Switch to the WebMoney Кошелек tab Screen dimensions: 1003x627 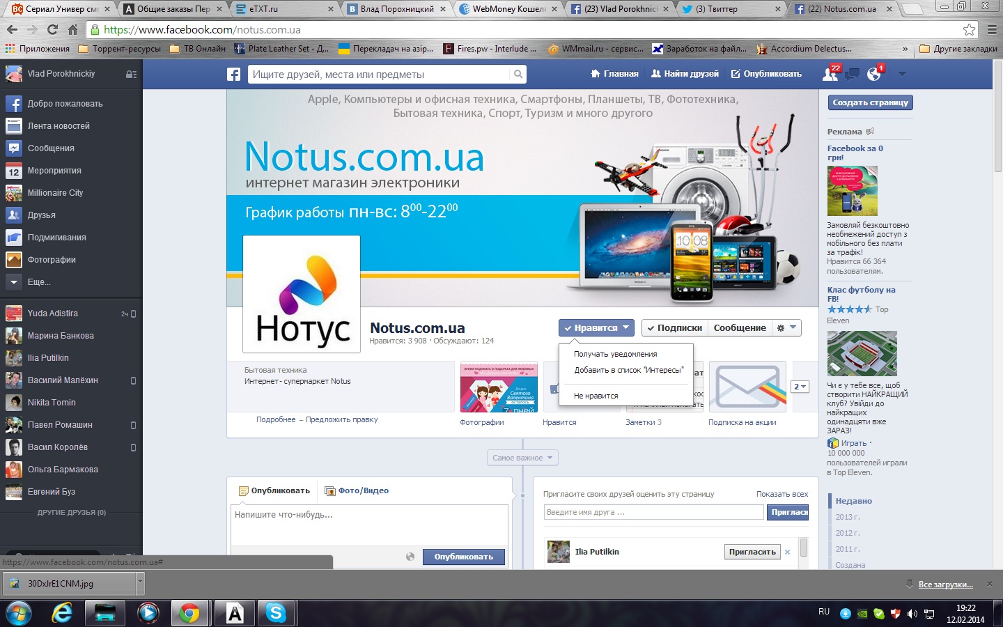(508, 9)
